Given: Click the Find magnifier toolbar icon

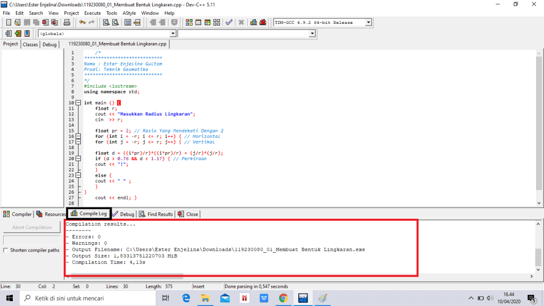Looking at the screenshot, I should click(x=106, y=22).
